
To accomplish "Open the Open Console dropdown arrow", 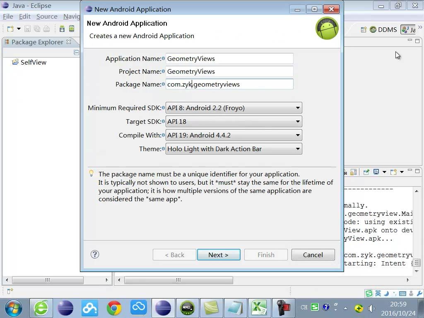I will click(x=402, y=172).
